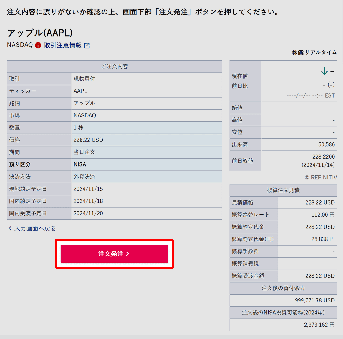Image resolution: width=343 pixels, height=339 pixels.
Task: Click the アップル(AAPL) heading
Action: [40, 33]
